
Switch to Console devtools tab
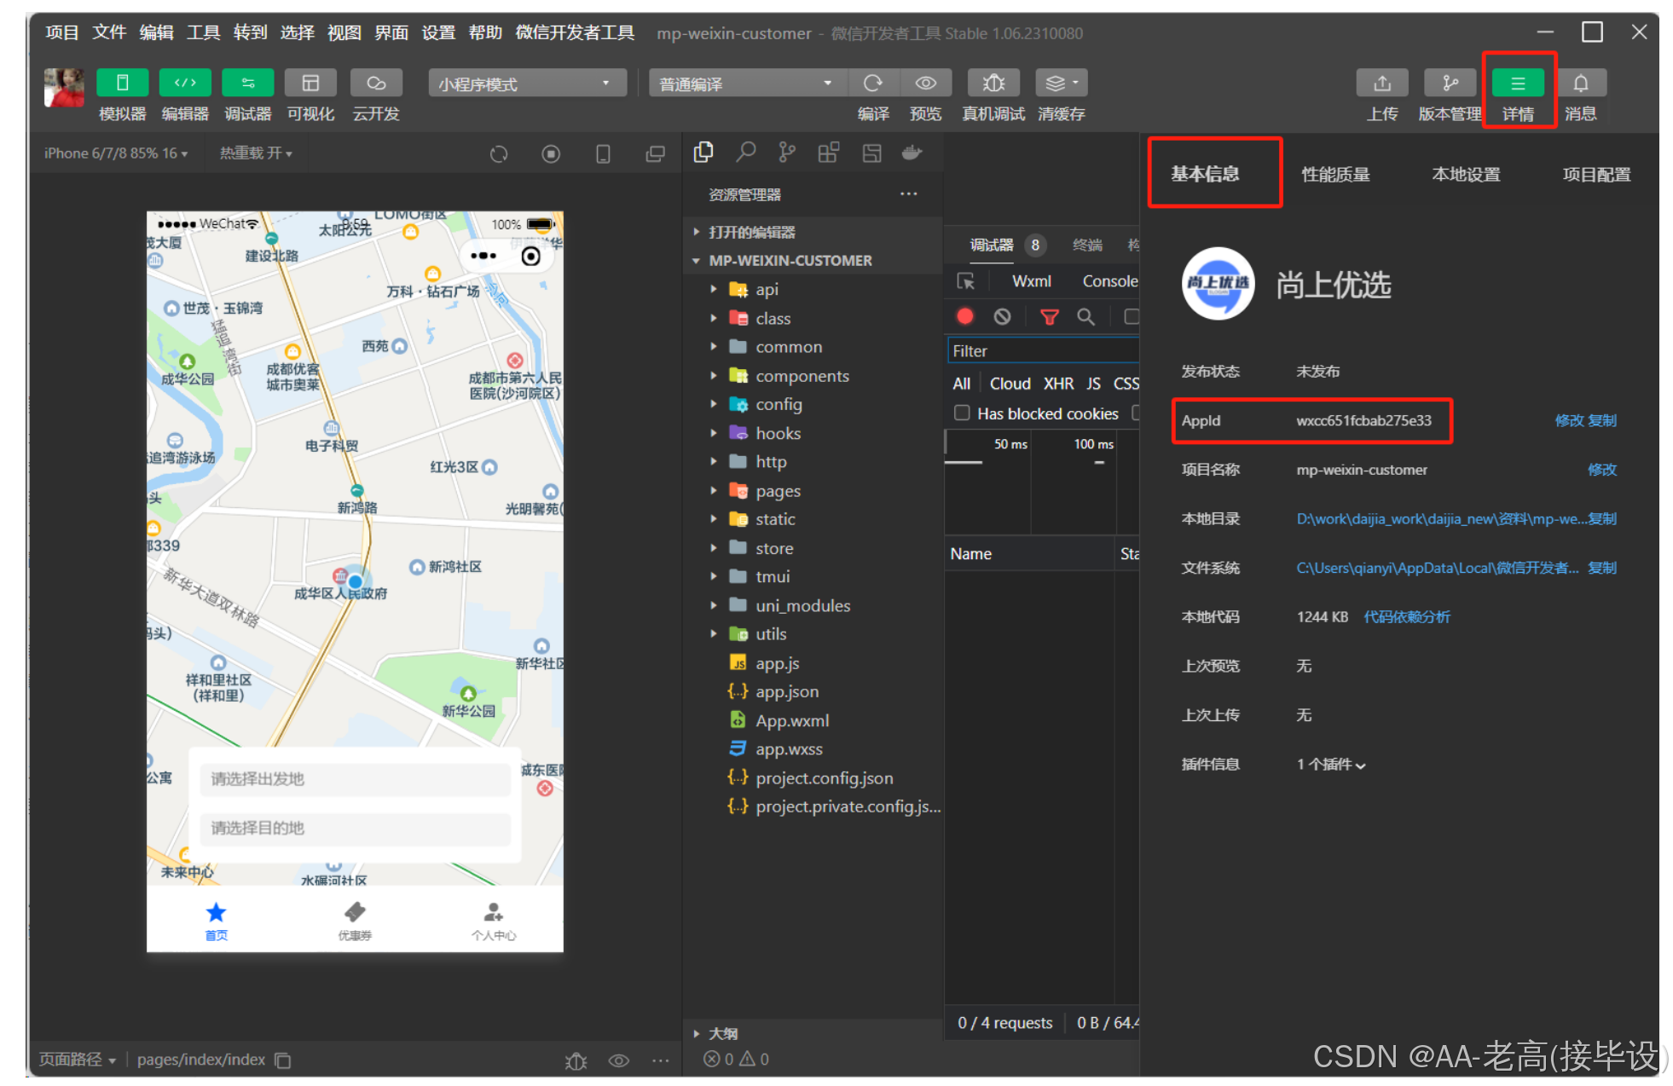(x=1110, y=281)
